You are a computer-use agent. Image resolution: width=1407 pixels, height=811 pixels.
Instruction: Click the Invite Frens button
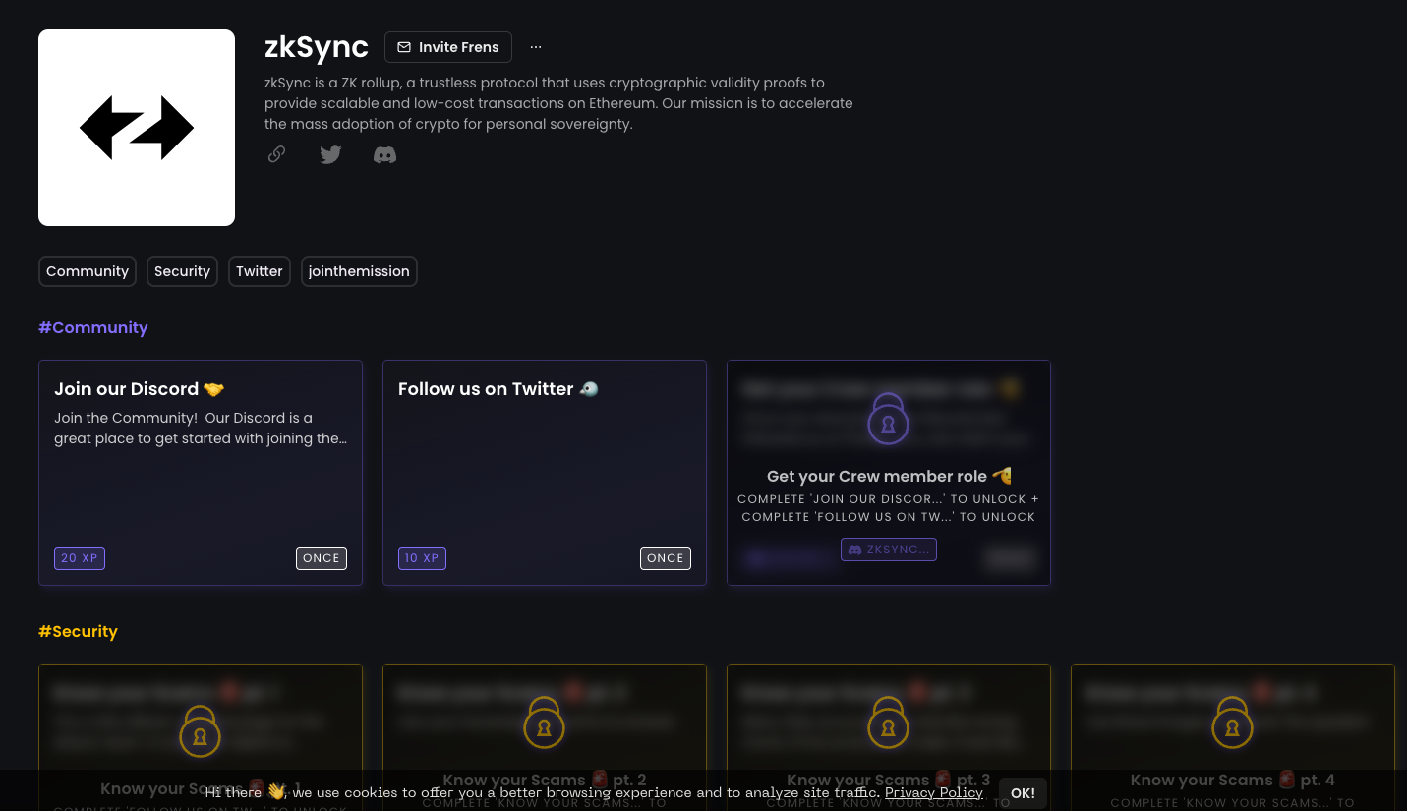point(448,47)
